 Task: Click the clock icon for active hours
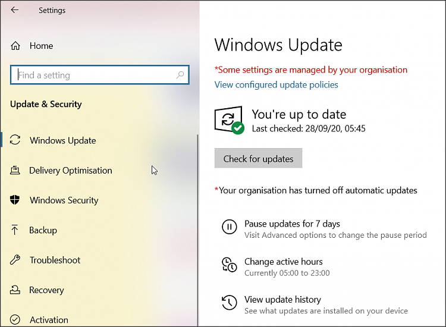coord(230,265)
